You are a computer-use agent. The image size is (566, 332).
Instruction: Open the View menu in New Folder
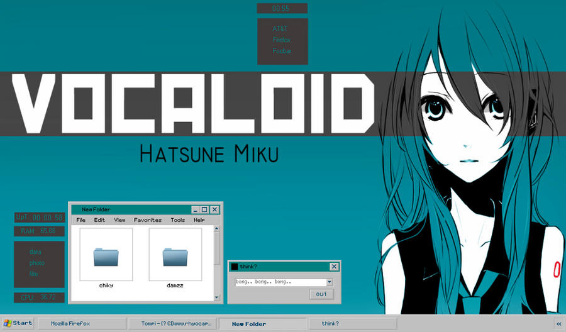click(x=119, y=220)
